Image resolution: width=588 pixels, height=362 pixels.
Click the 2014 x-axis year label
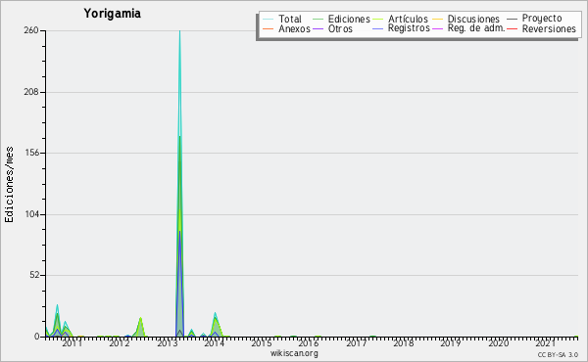click(x=214, y=342)
